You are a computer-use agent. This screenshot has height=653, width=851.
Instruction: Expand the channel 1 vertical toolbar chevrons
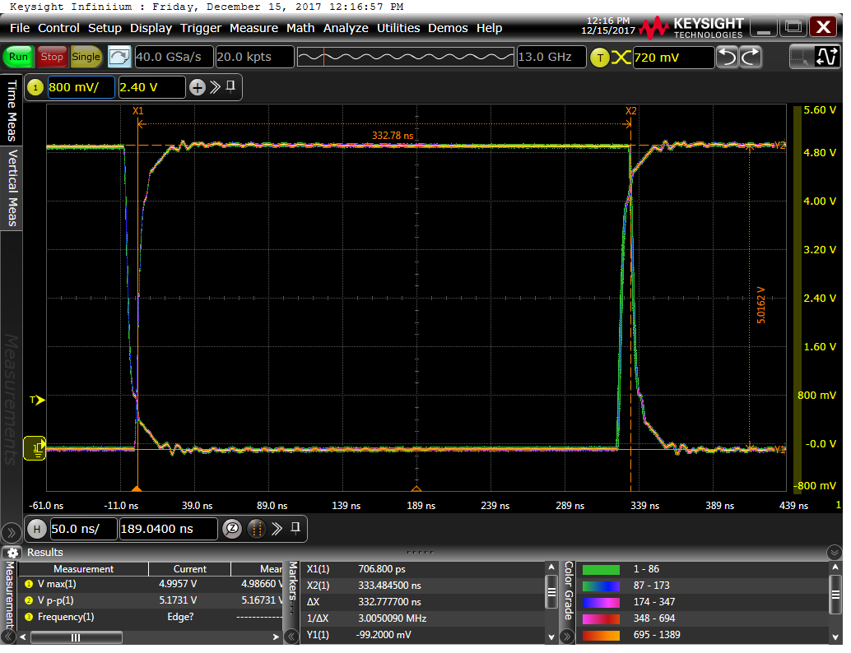(x=215, y=87)
